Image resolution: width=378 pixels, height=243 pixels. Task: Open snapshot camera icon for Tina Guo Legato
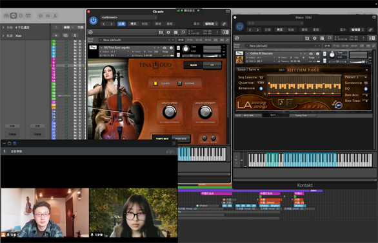tap(164, 48)
